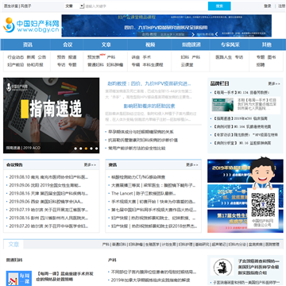Screen dimensions: 286x286
Task: Open the 专家风采 navigation tab
Action: pos(230,44)
